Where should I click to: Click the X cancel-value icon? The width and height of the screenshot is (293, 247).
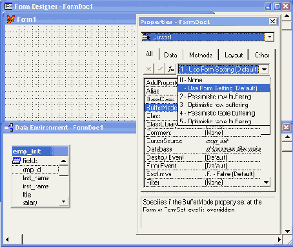tap(148, 69)
